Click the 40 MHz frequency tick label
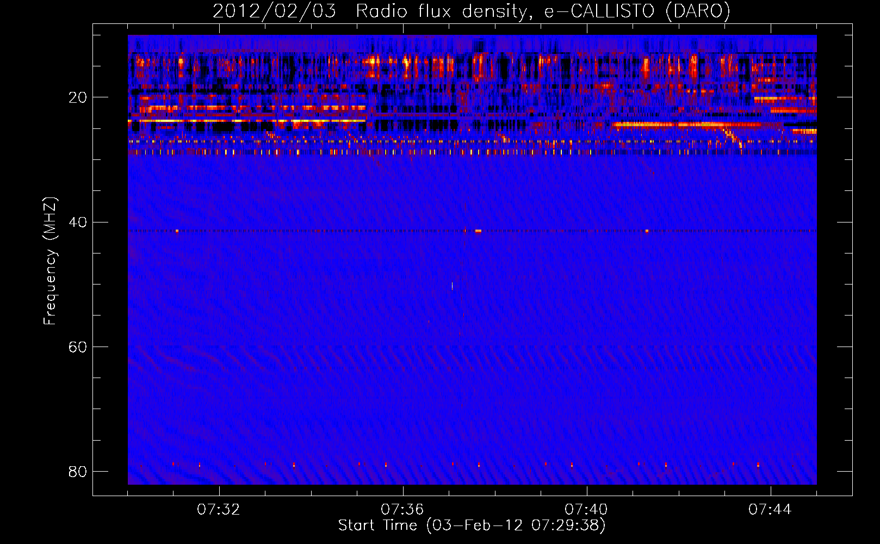The image size is (880, 544). click(x=78, y=222)
